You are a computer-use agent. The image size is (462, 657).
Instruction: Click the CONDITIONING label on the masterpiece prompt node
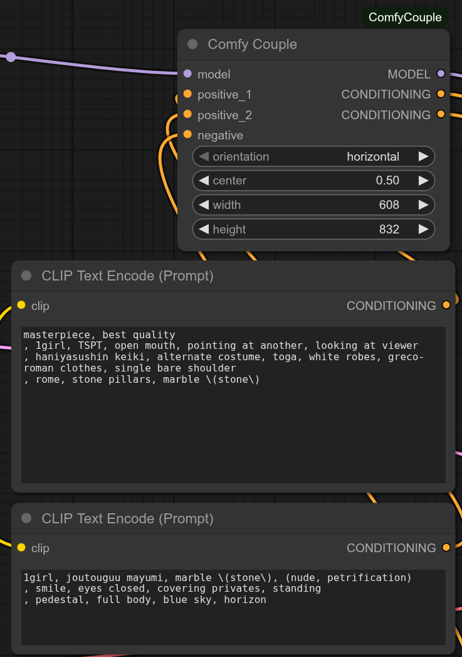coord(391,306)
